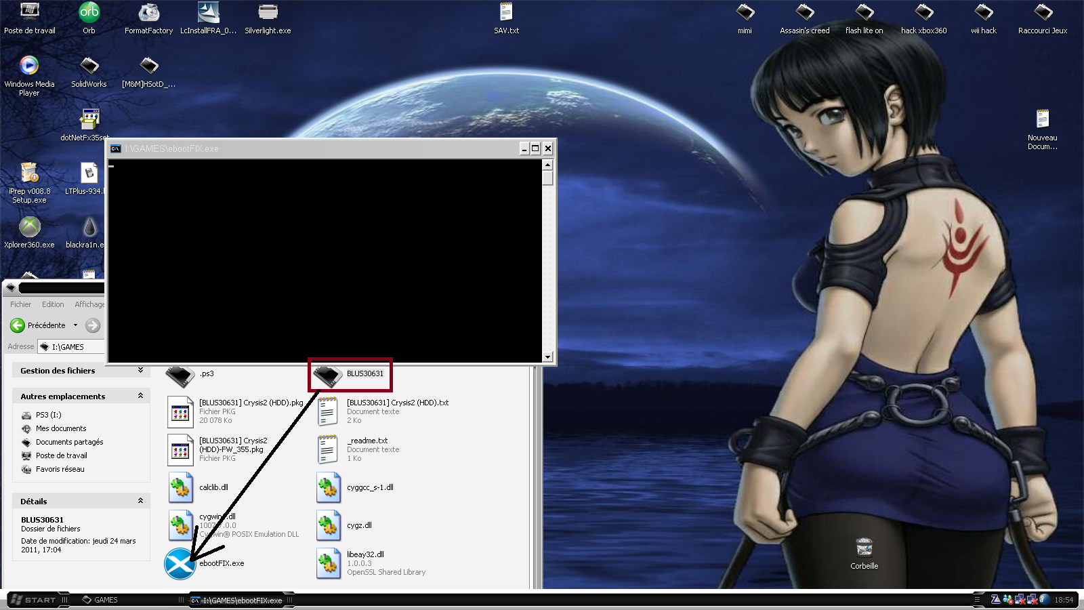Screen dimensions: 1084x610
Task: Open the hack xbox360 folder
Action: (923, 18)
